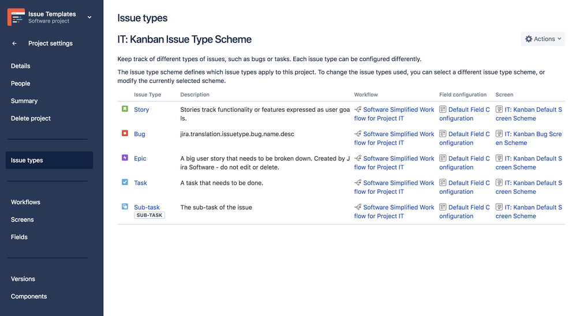The width and height of the screenshot is (576, 316).
Task: Open the Details settings page
Action: point(21,66)
